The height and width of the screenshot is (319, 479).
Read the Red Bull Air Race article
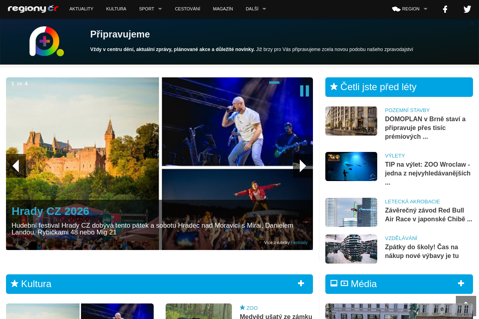428,215
